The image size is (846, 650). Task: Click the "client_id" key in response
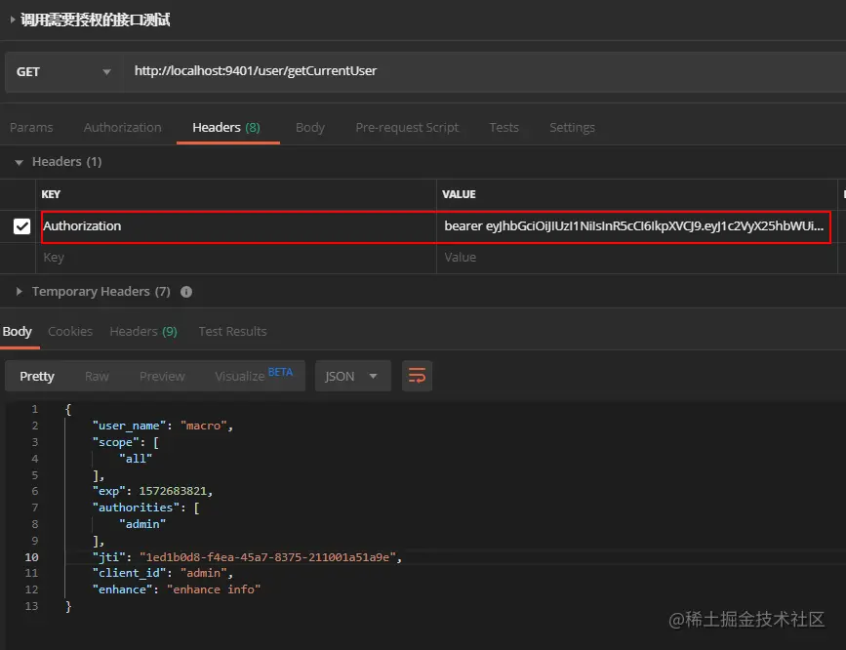[x=129, y=573]
